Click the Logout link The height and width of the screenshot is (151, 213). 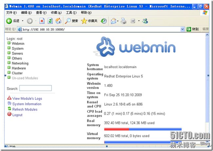(x=17, y=115)
